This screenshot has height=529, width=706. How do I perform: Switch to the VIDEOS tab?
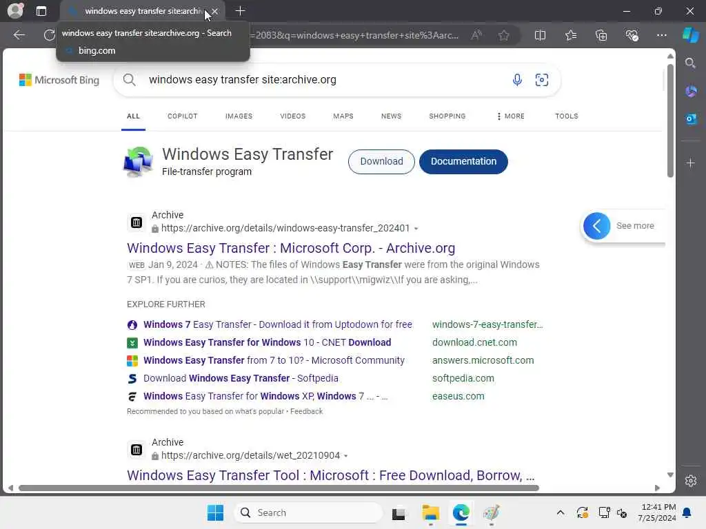pos(292,116)
